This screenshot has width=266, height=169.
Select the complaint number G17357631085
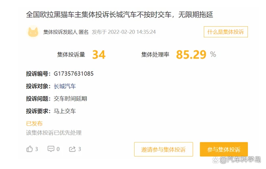[74, 74]
